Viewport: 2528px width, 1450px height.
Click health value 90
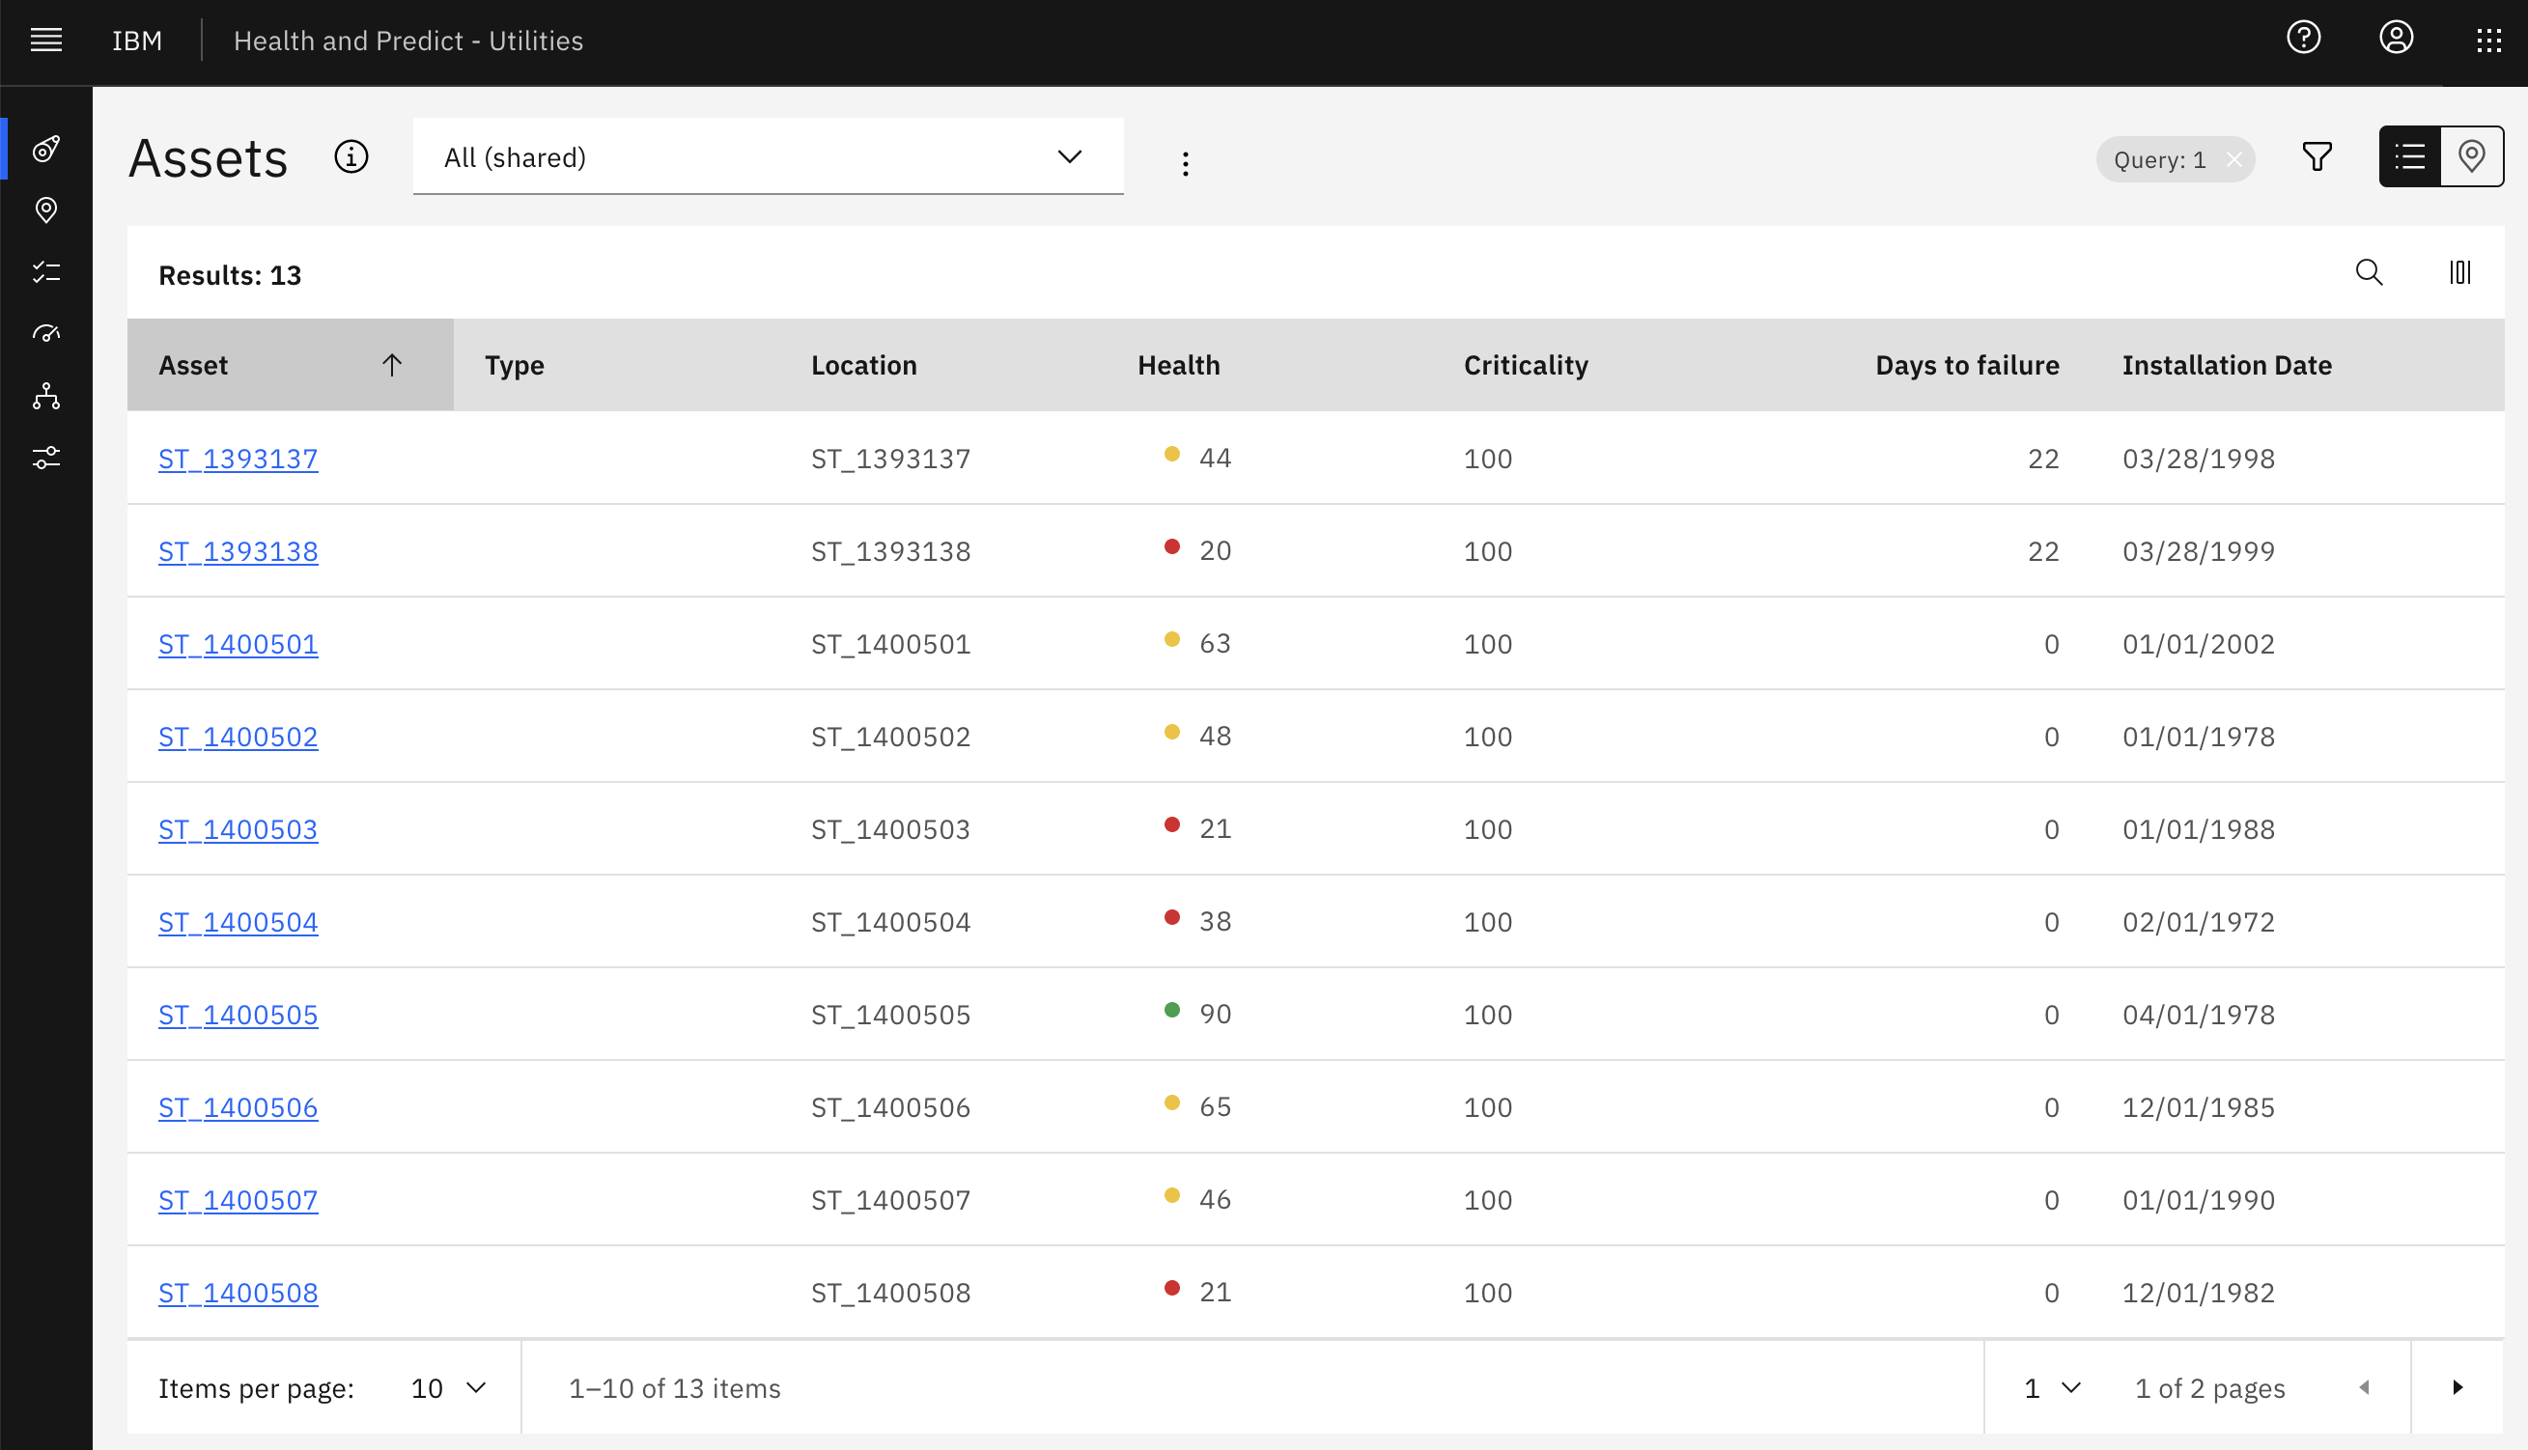pyautogui.click(x=1215, y=1014)
